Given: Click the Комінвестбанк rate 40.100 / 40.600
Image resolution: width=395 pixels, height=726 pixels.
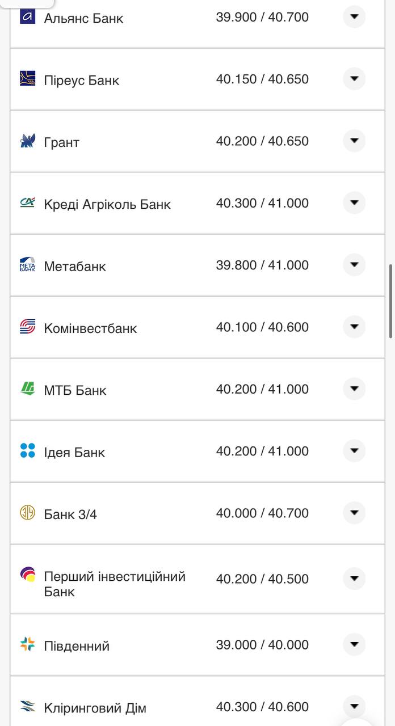Looking at the screenshot, I should [x=262, y=327].
